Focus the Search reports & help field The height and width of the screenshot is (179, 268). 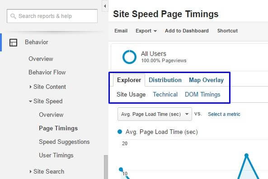(x=52, y=16)
